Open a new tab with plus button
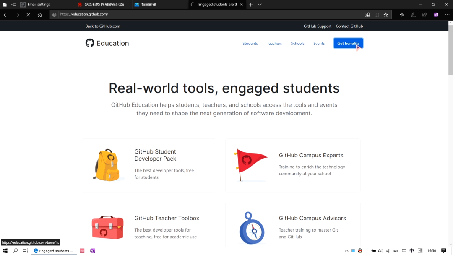Viewport: 453px width, 255px height. pyautogui.click(x=250, y=5)
